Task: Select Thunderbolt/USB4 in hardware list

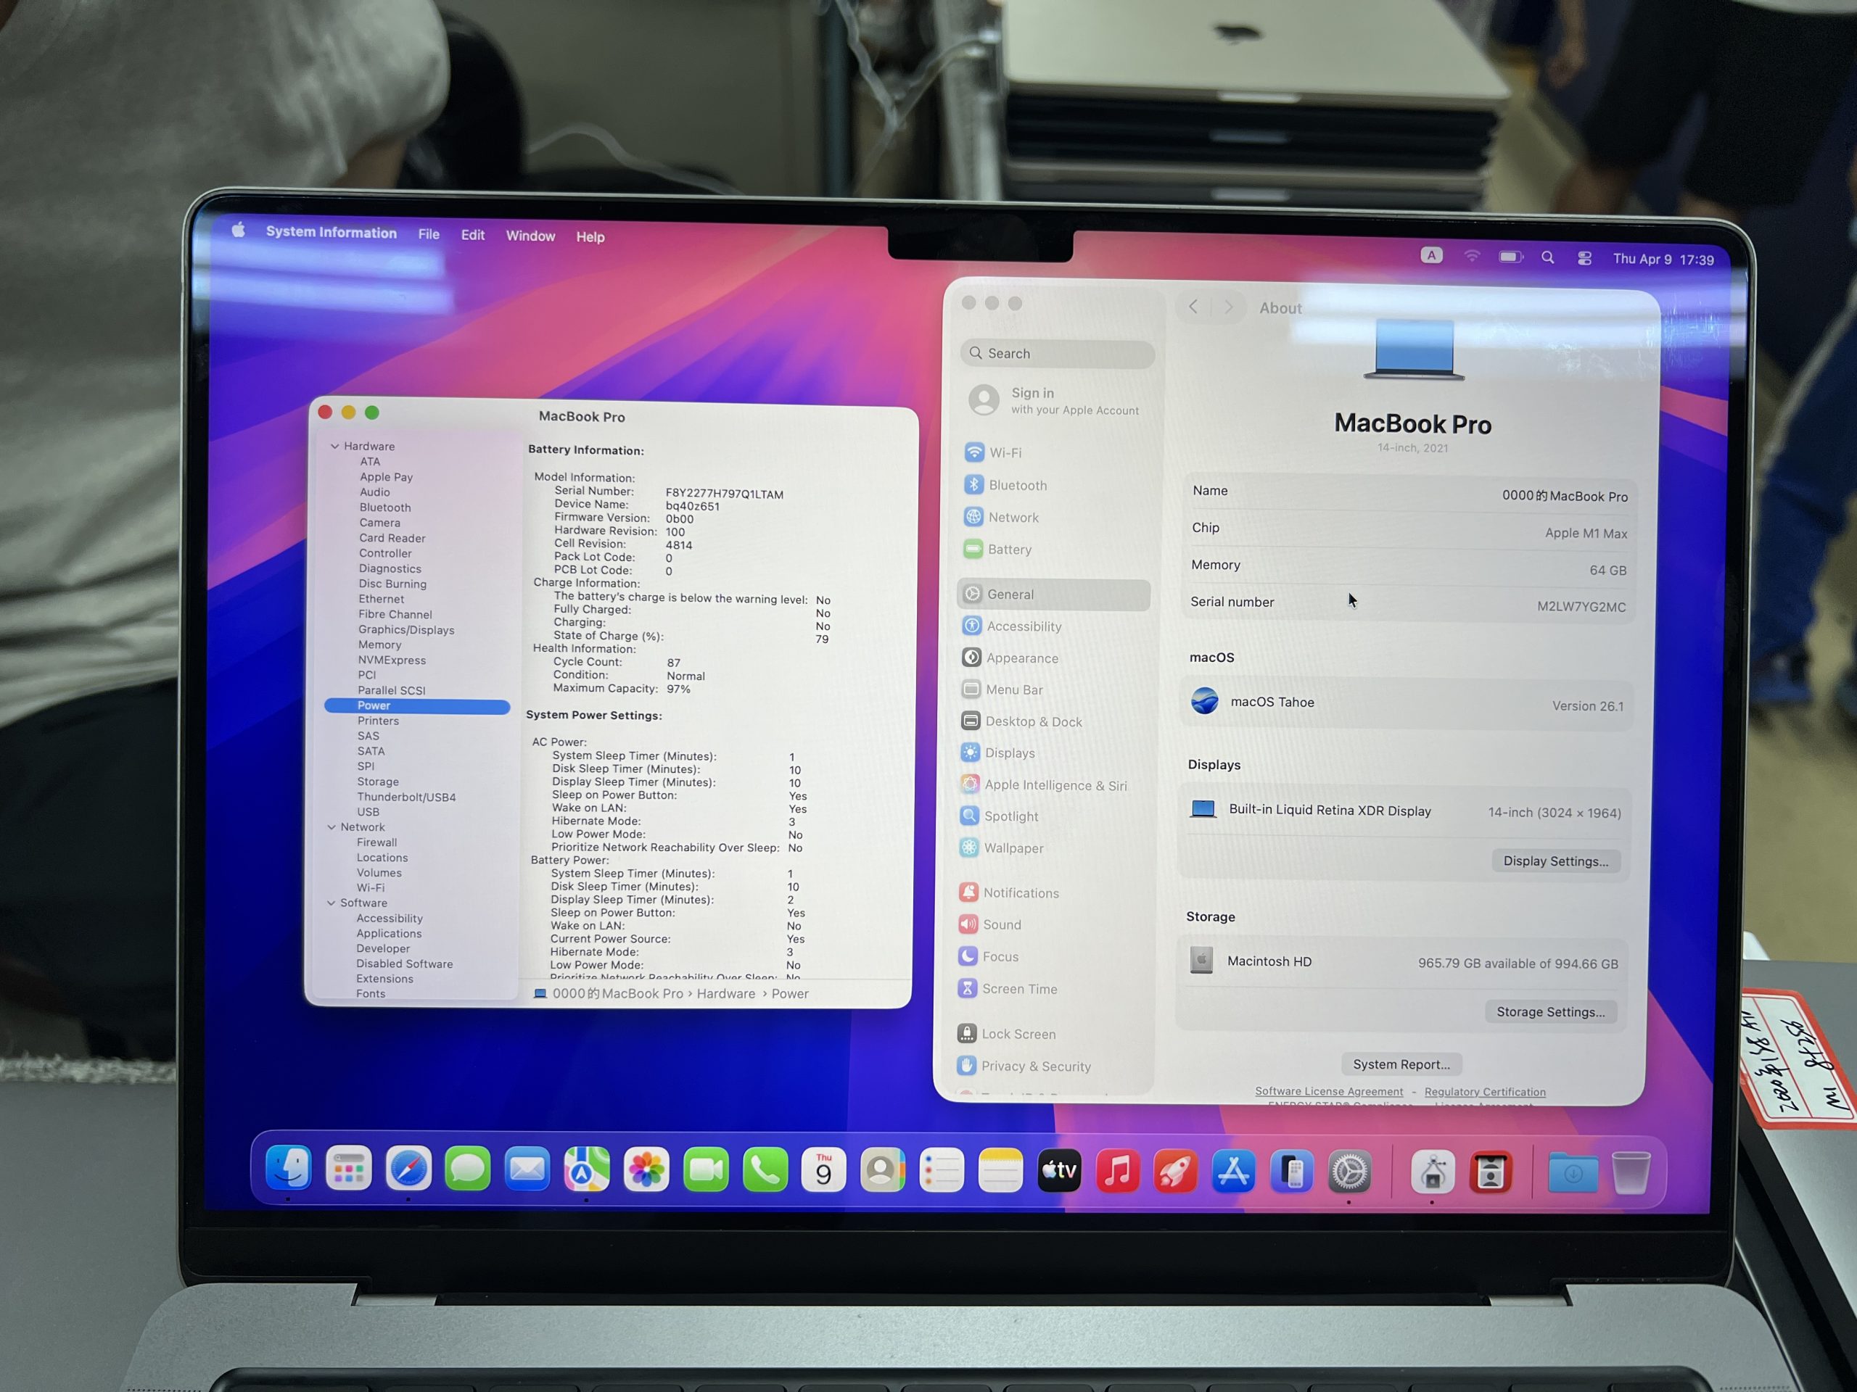Action: tap(406, 797)
